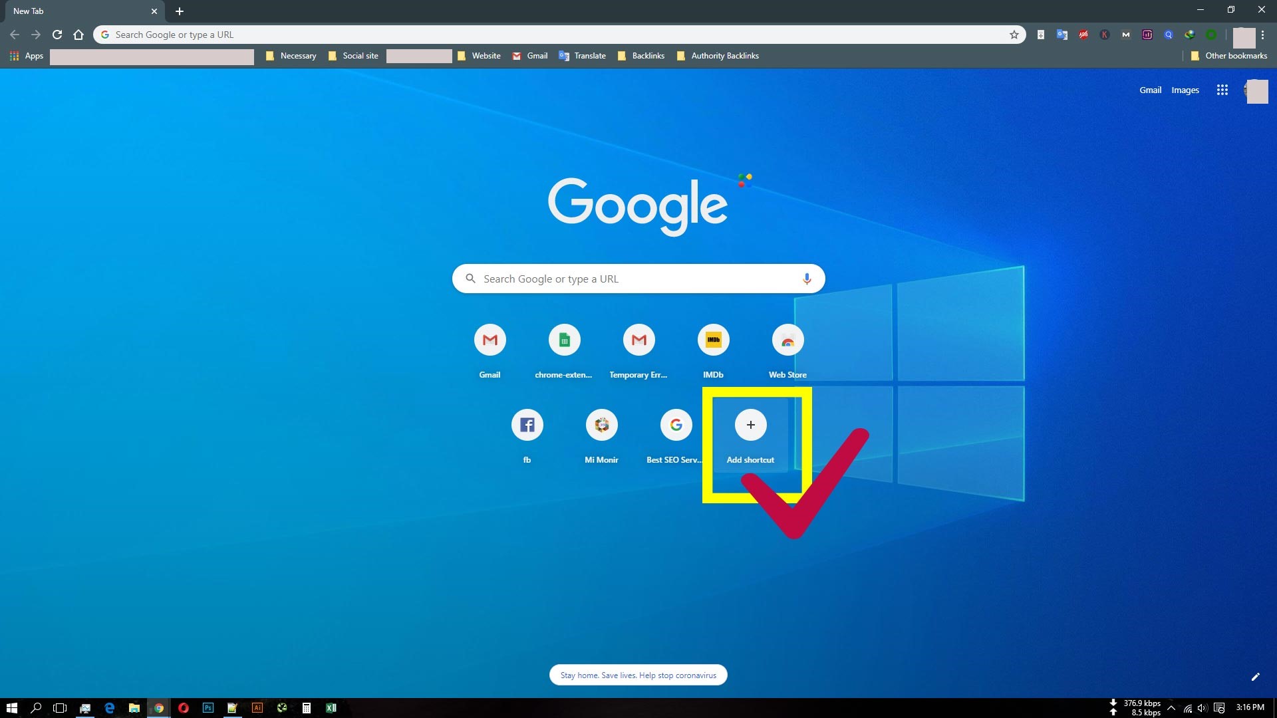
Task: Open the Images link at top right
Action: tap(1185, 90)
